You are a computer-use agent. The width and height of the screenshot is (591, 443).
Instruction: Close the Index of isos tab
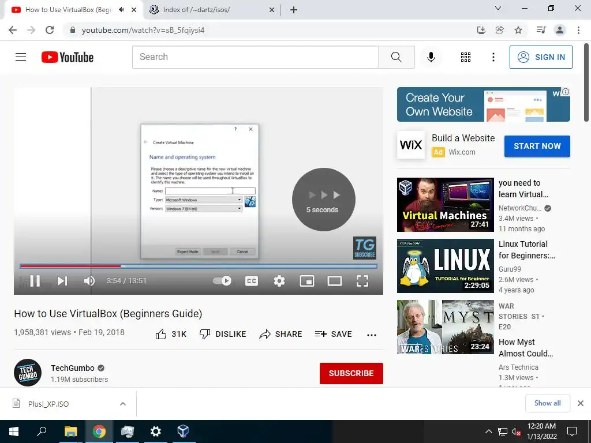tap(272, 10)
